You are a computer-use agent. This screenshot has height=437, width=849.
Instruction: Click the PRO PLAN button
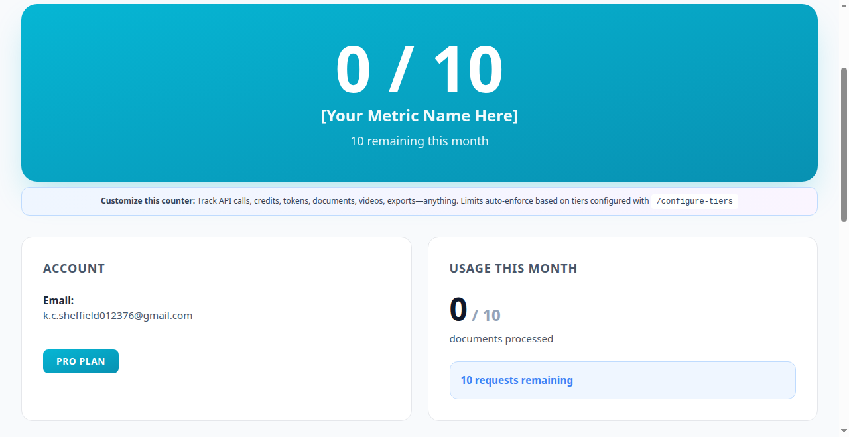coord(81,361)
